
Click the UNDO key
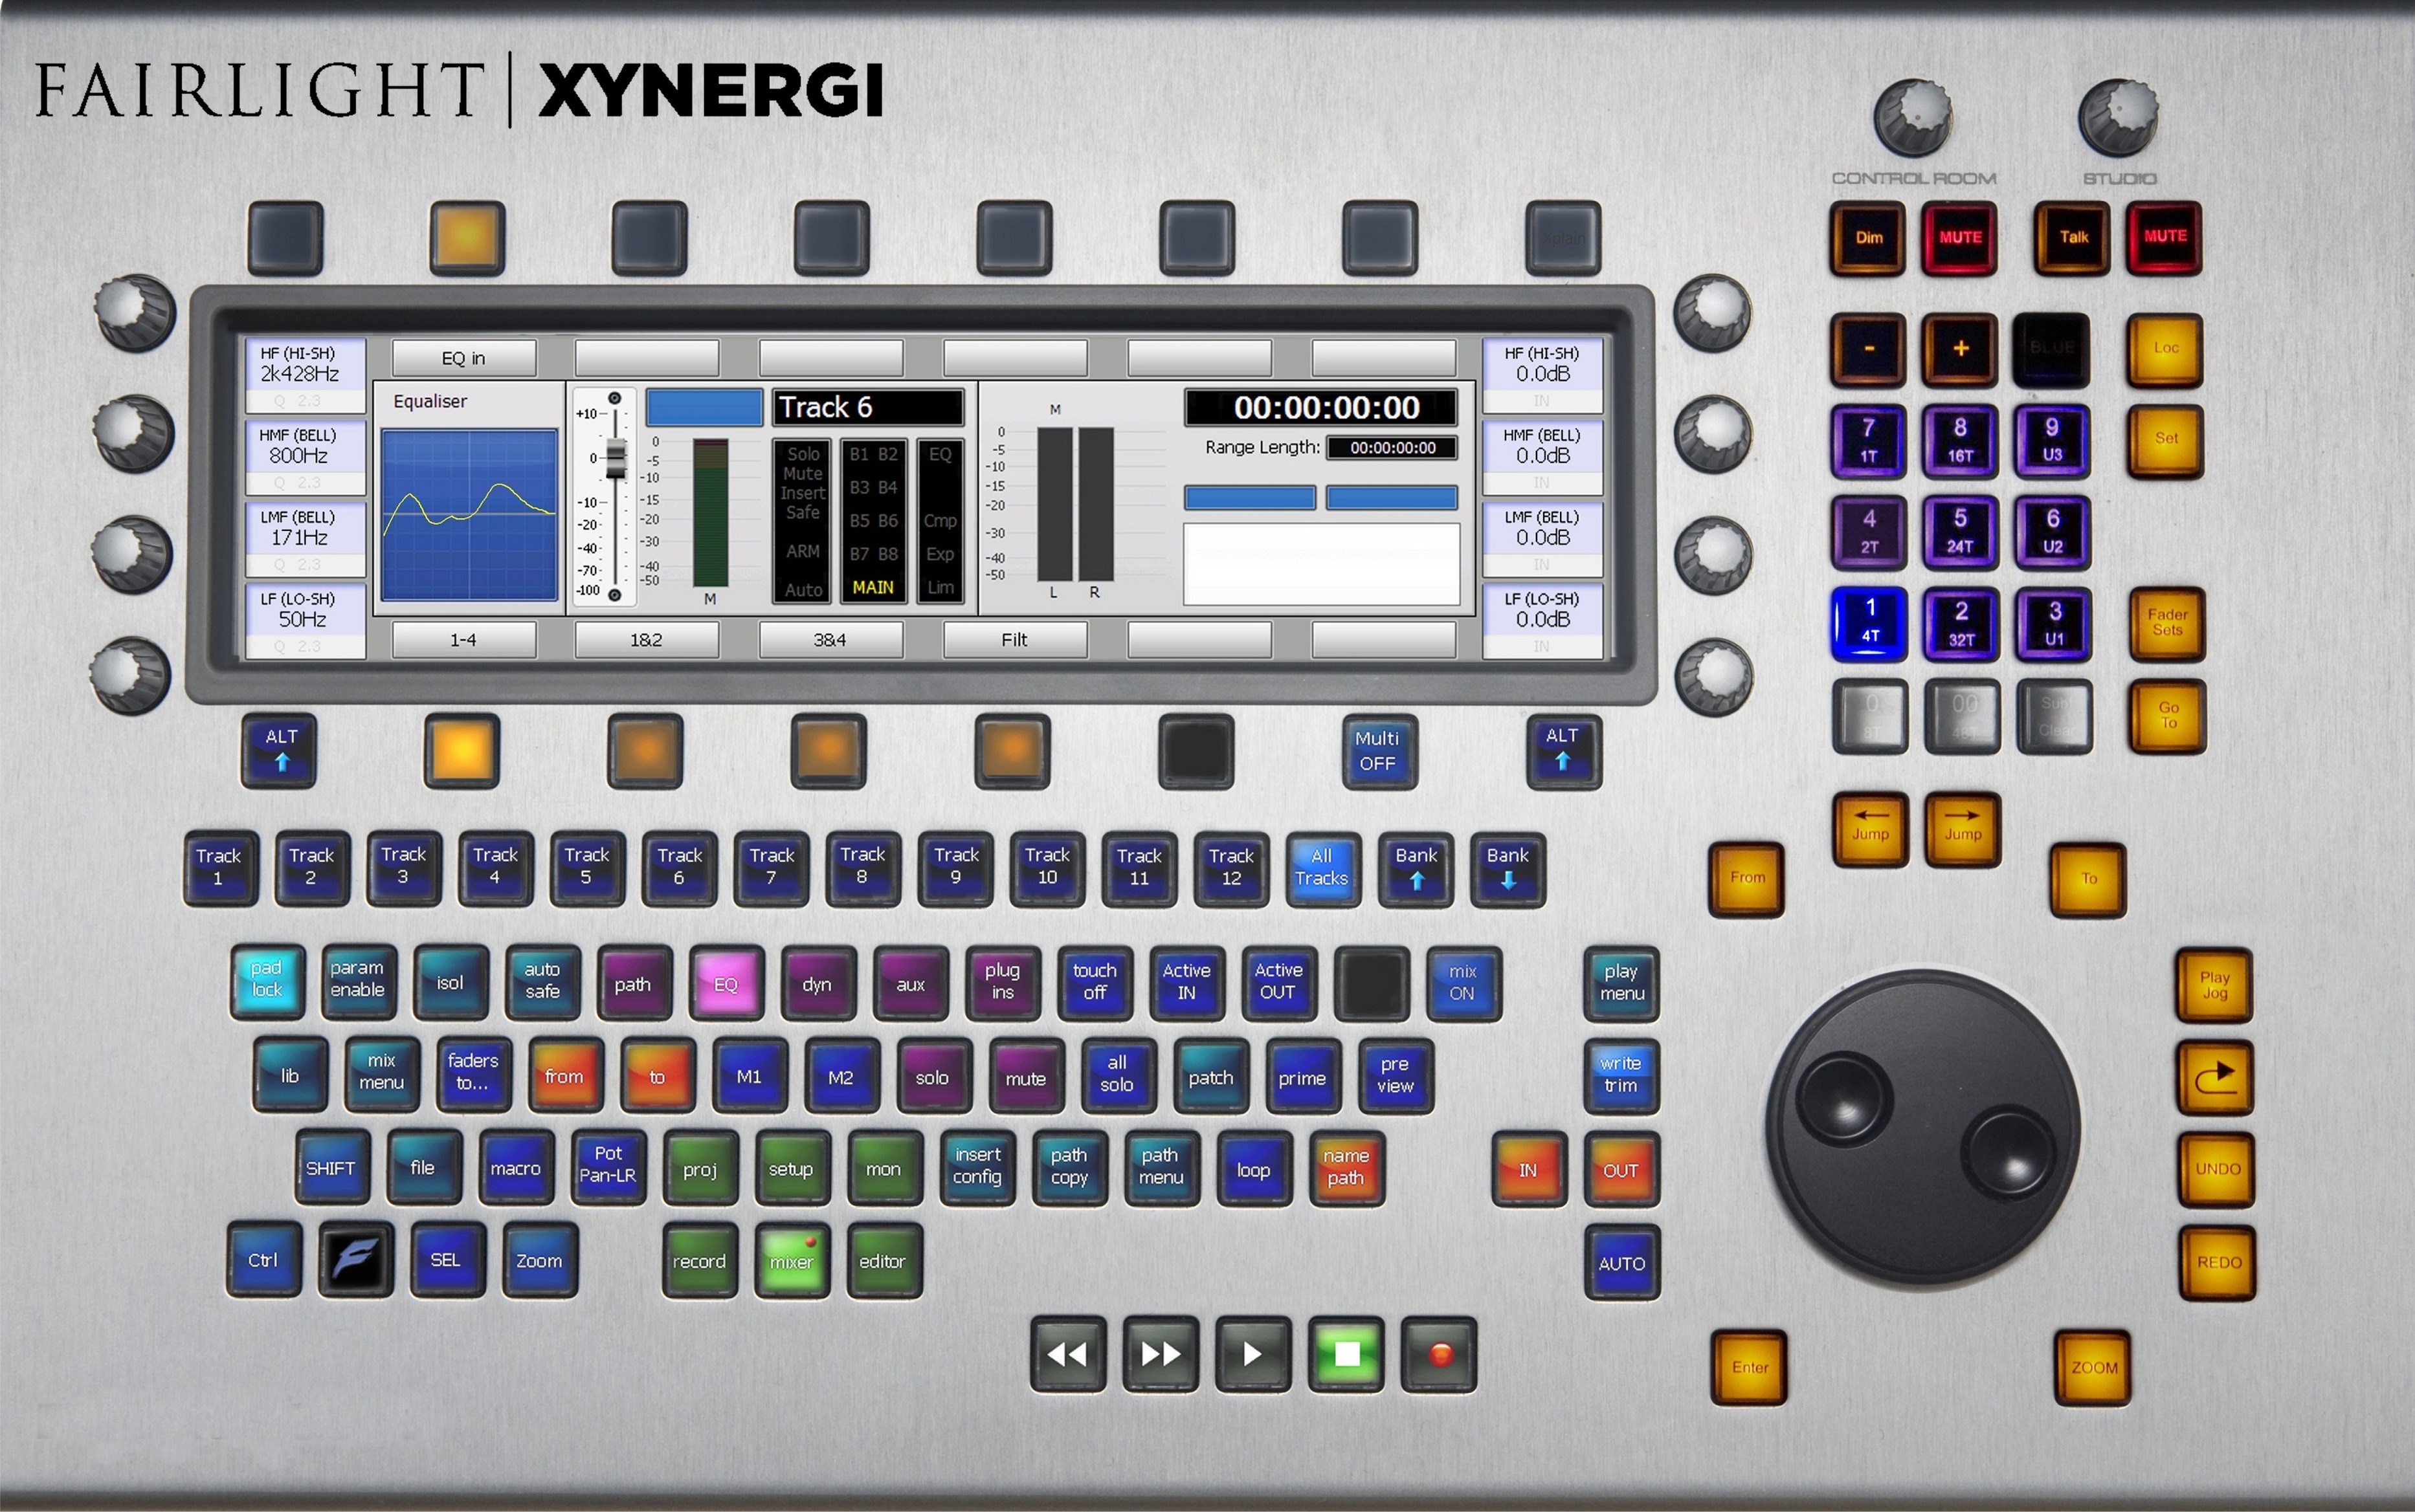click(2217, 1170)
